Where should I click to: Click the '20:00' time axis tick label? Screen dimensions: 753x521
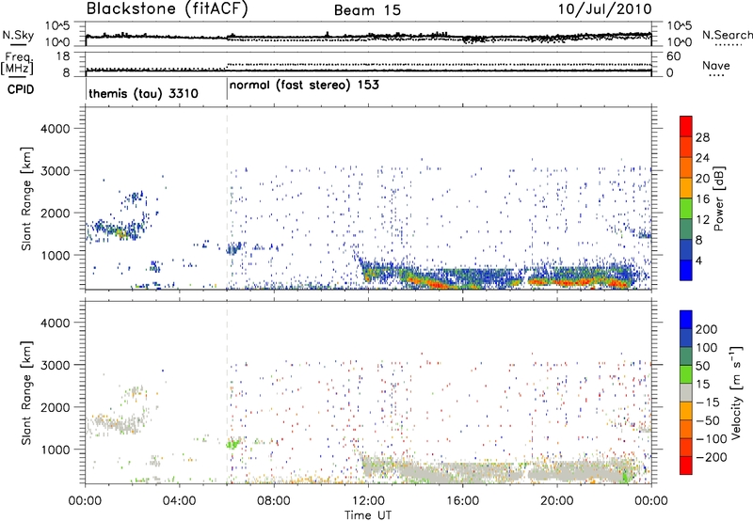tap(557, 501)
